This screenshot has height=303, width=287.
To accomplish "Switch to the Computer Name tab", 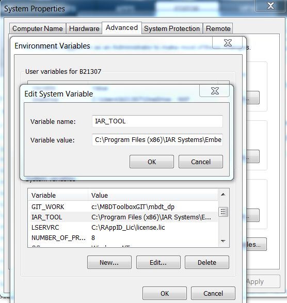I will pos(38,28).
